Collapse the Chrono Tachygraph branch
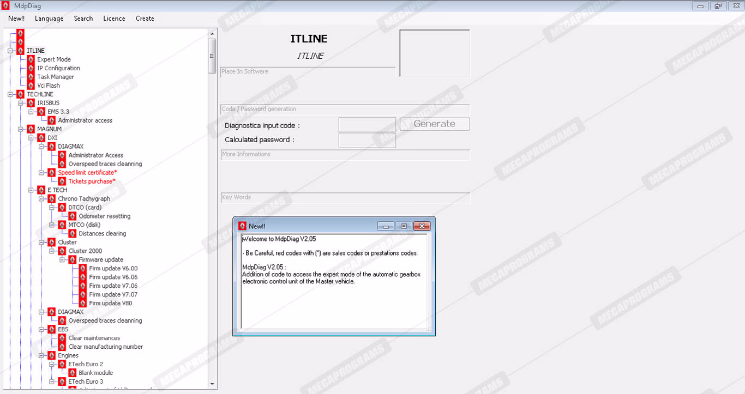This screenshot has width=745, height=394. point(41,199)
